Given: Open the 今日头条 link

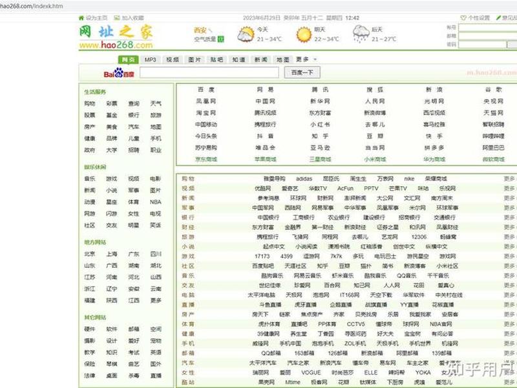Looking at the screenshot, I should click(x=206, y=136).
